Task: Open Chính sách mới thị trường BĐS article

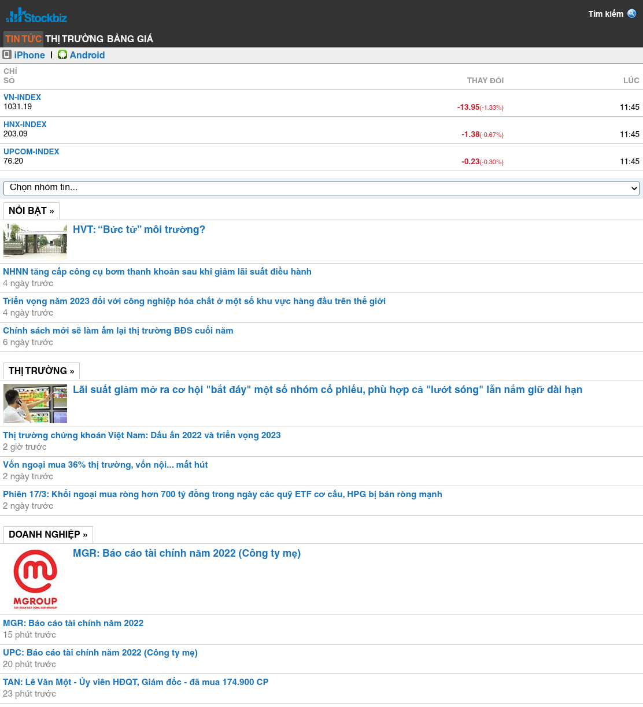Action: tap(118, 331)
